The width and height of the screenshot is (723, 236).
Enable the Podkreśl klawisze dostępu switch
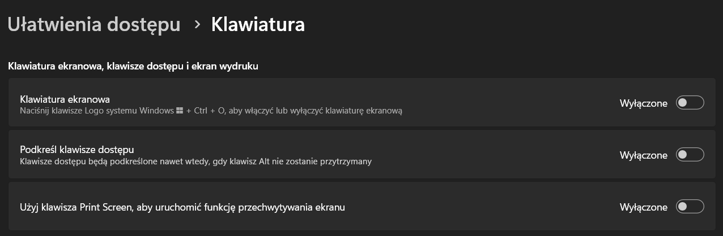point(690,155)
